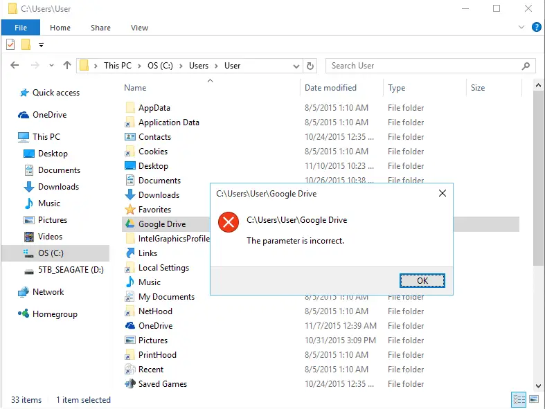The height and width of the screenshot is (409, 545).
Task: Select the Links folder icon
Action: click(130, 253)
